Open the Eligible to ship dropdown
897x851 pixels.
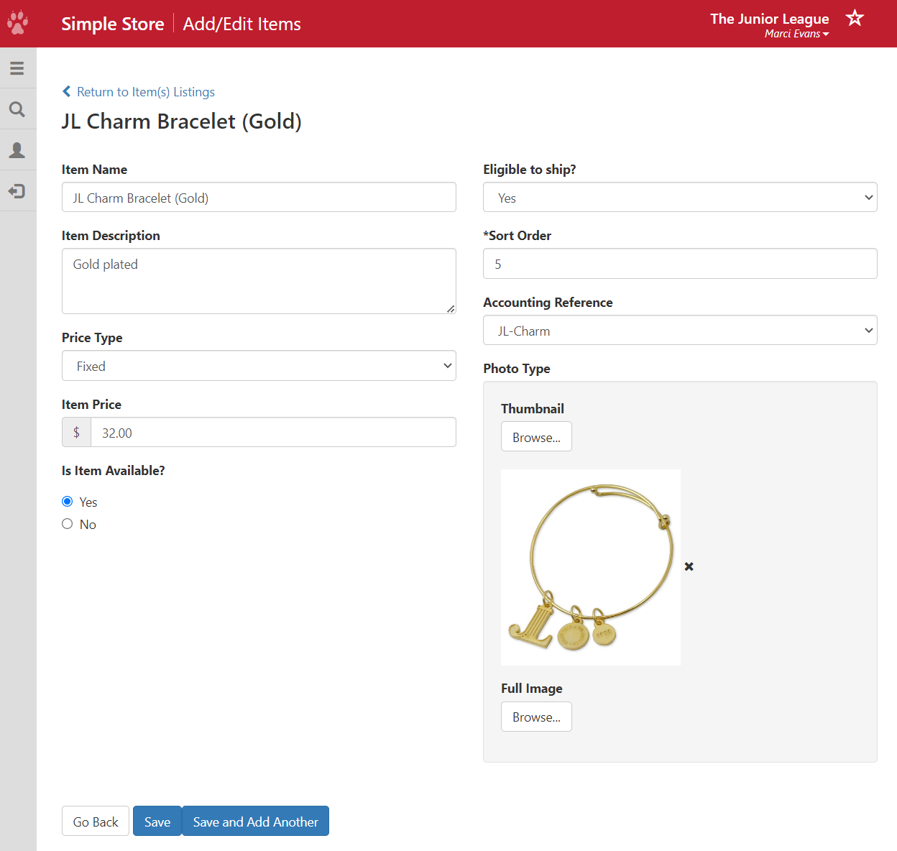(x=680, y=197)
